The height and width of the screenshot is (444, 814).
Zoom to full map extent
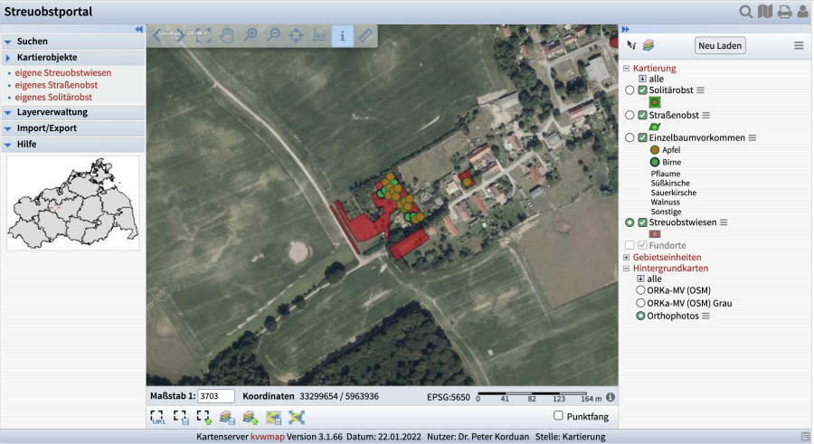[x=203, y=36]
